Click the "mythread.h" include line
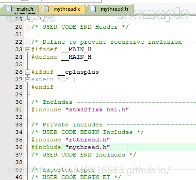 (x=71, y=147)
